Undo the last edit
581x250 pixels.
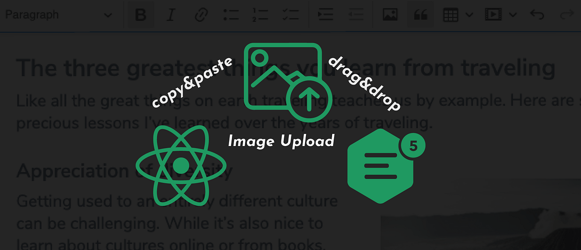point(537,15)
